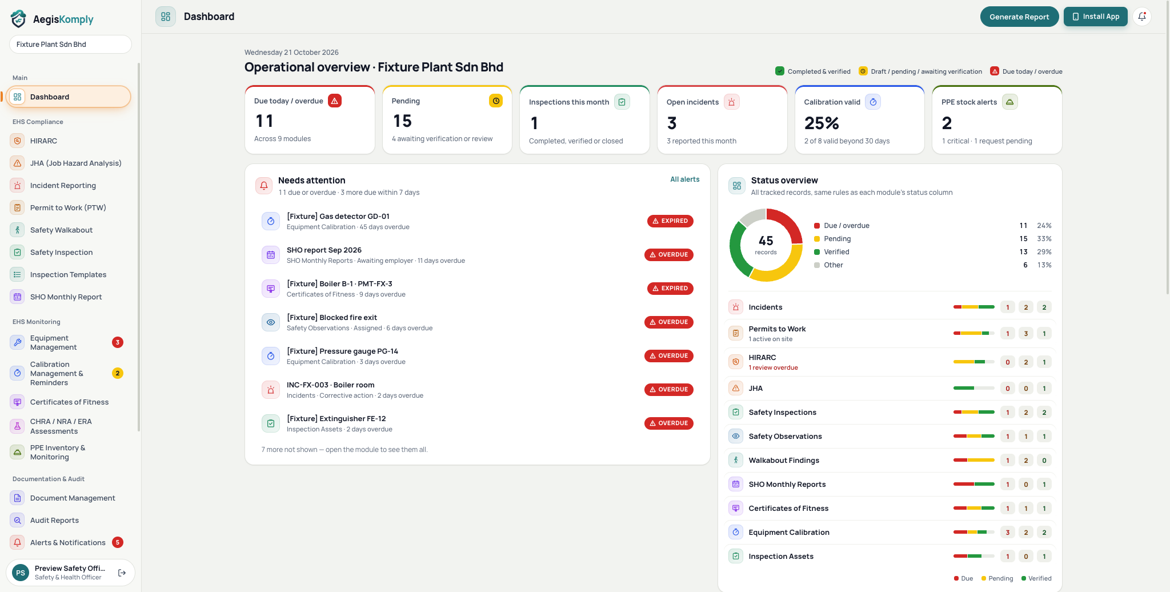Click the records donut chart
This screenshot has height=592, width=1170.
(766, 245)
